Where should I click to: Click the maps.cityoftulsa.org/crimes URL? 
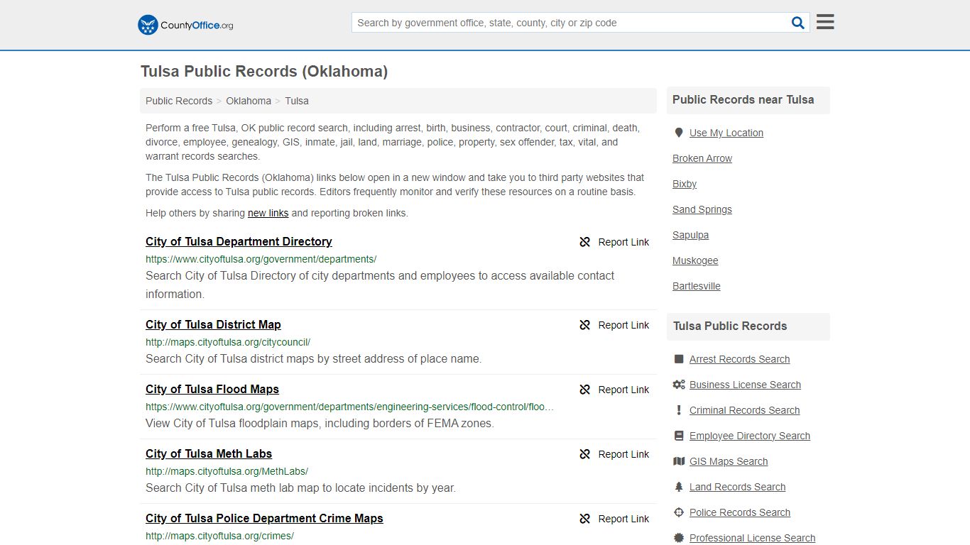pyautogui.click(x=219, y=536)
